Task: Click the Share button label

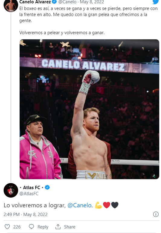Action: [70, 227]
